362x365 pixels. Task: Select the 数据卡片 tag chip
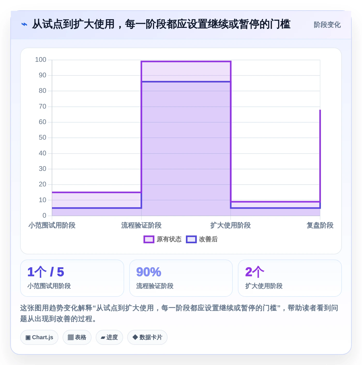(147, 337)
